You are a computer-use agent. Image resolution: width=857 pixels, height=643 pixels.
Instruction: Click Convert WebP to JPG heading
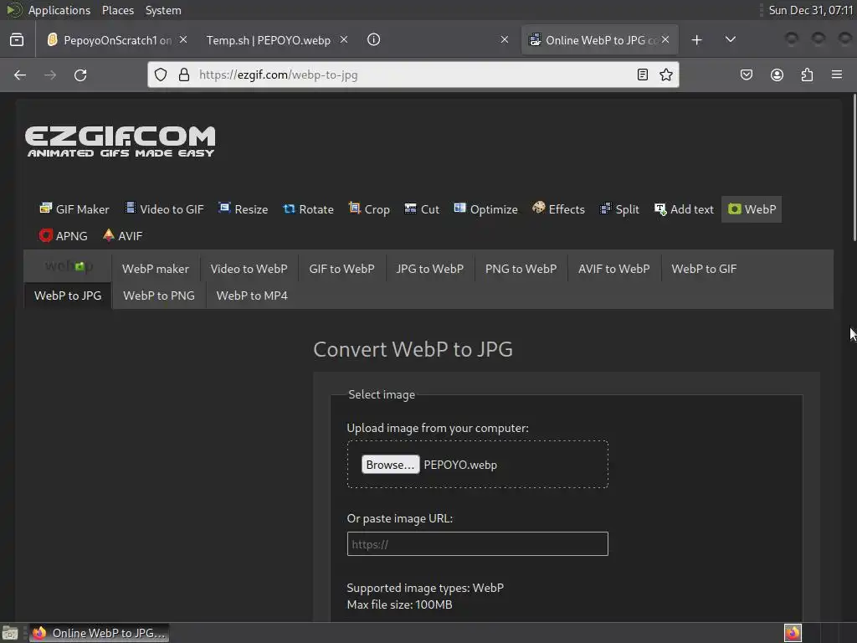[413, 349]
